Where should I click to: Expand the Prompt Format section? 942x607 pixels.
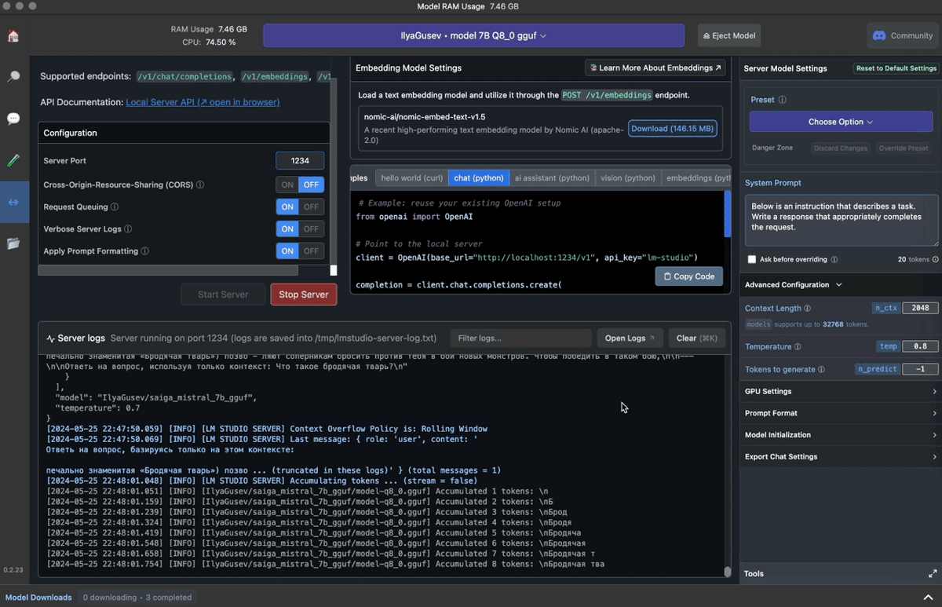click(841, 413)
